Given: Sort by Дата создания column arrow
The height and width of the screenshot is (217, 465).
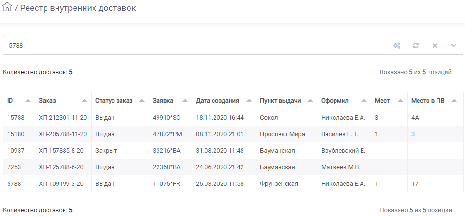Looking at the screenshot, I should (x=249, y=101).
